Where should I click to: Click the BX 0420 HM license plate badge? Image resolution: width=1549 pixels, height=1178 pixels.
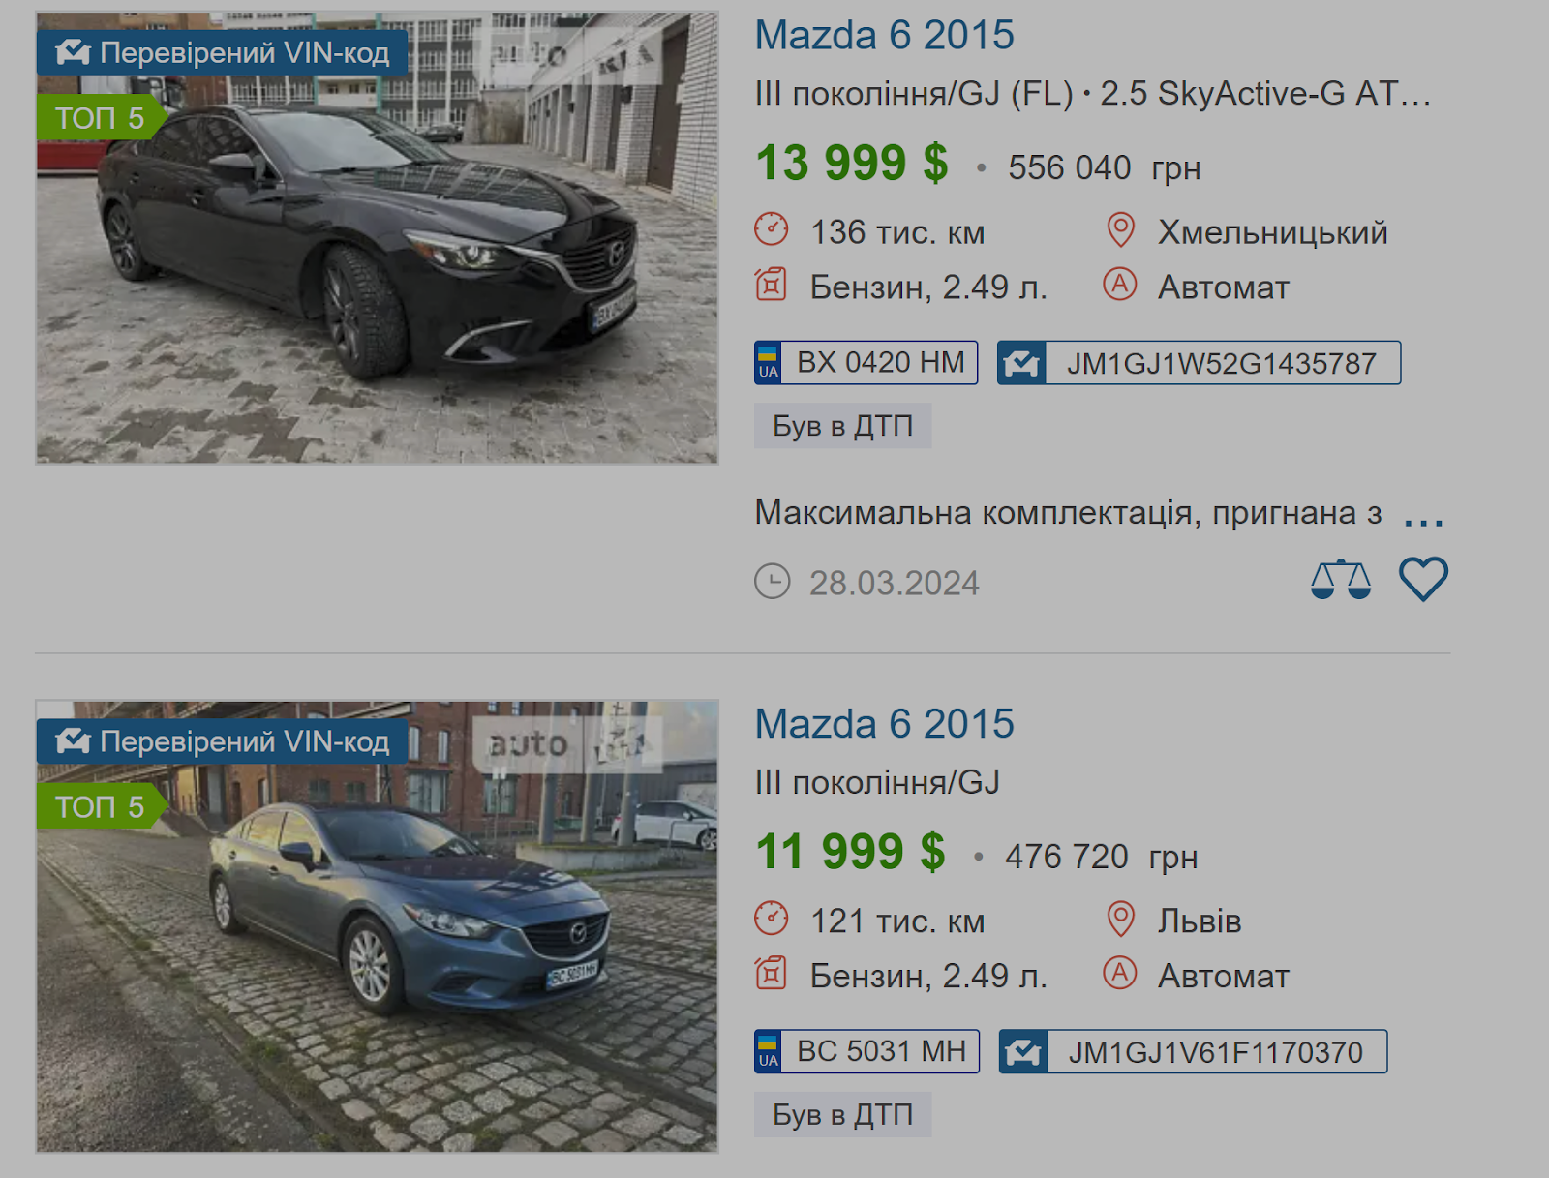click(866, 363)
